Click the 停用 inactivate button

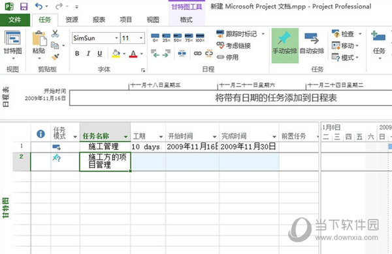pos(227,58)
